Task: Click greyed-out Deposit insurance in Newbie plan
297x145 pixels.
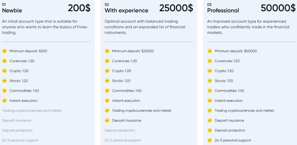Action: (16, 121)
